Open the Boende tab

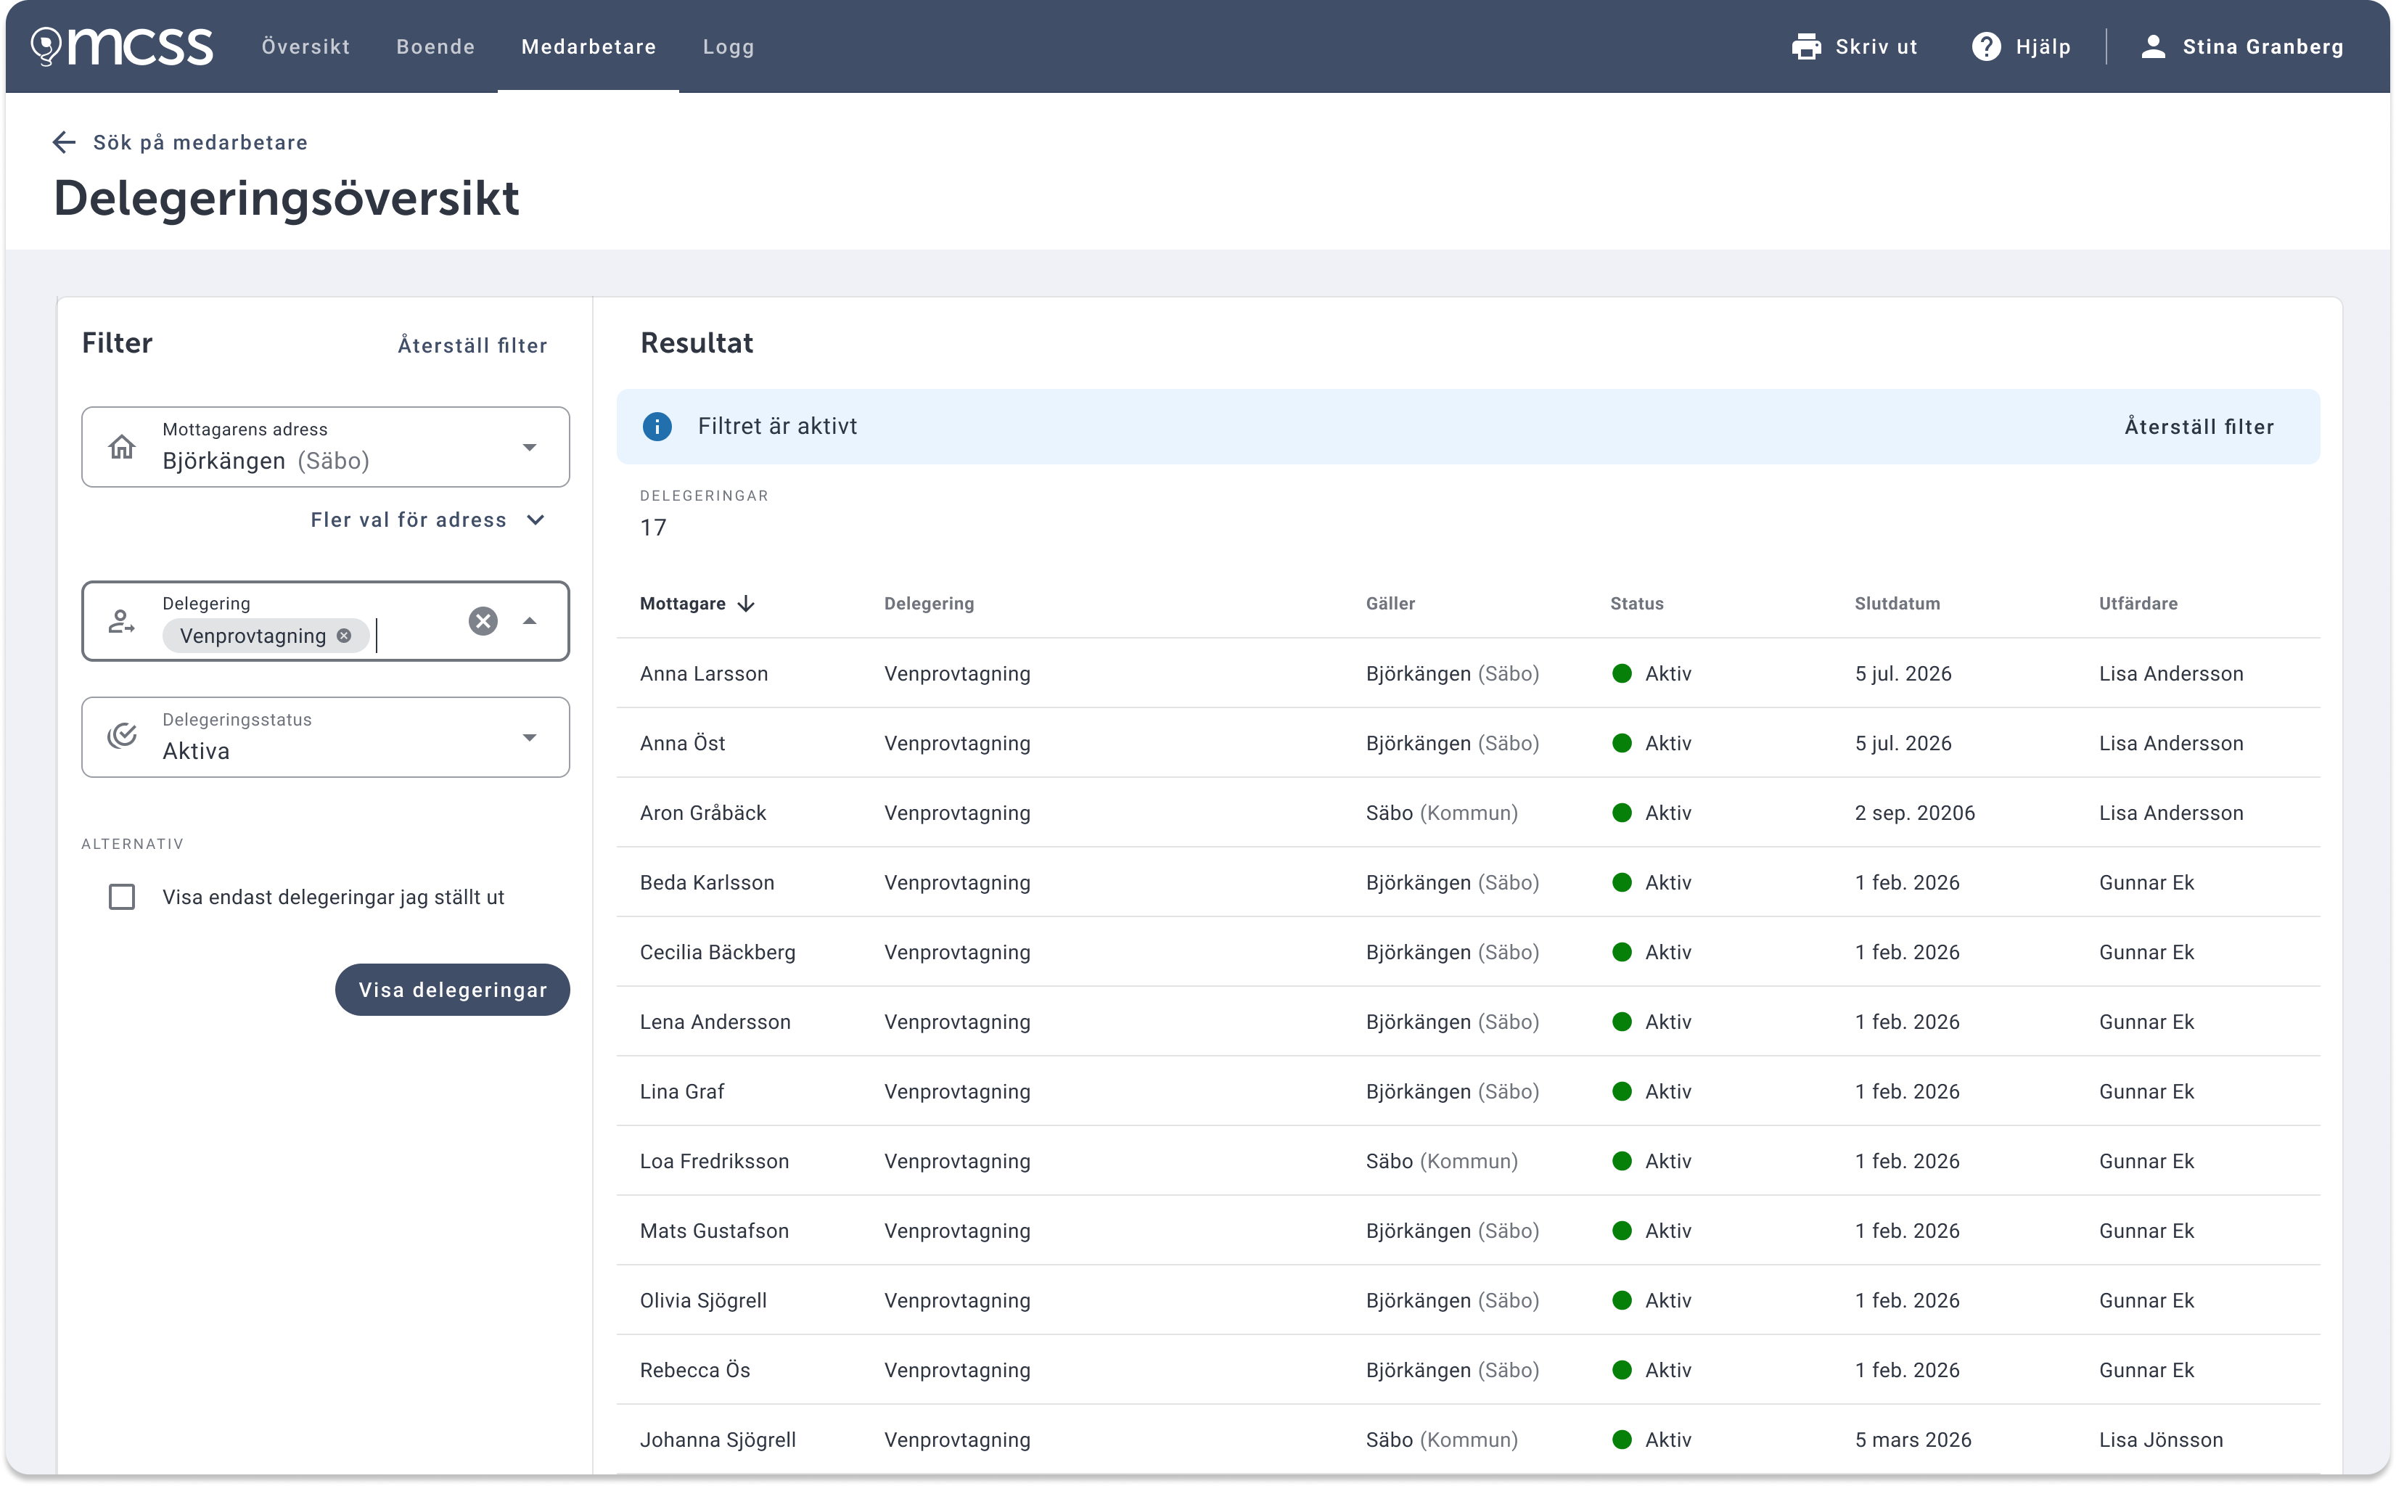click(x=435, y=46)
